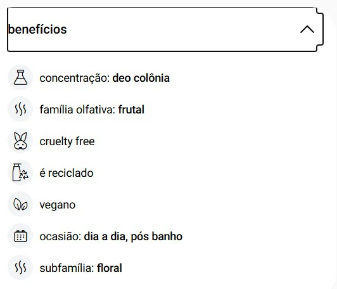The image size is (337, 289).
Task: Click the calendar icon beside ocasião
Action: [20, 236]
